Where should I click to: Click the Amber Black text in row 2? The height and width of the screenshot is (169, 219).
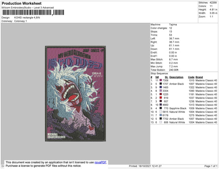[x=177, y=84]
